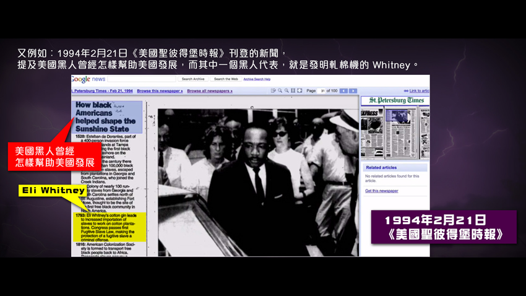This screenshot has height=296, width=526.
Task: Focus the archive search input box
Action: coord(142,79)
